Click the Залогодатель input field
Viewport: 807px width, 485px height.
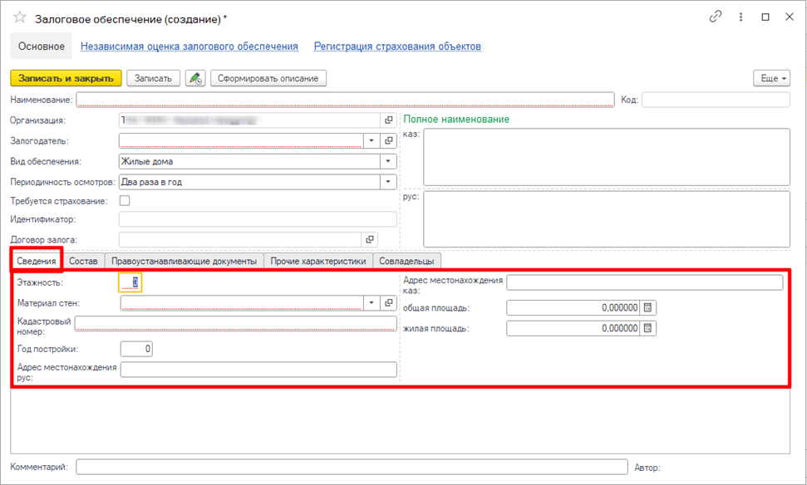pos(241,141)
